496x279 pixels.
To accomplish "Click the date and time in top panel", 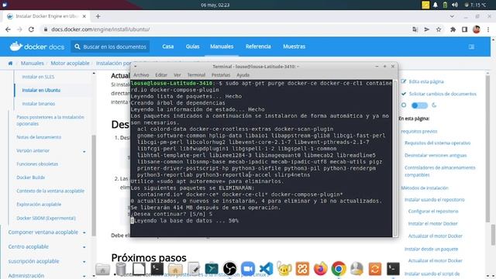I will [x=215, y=5].
